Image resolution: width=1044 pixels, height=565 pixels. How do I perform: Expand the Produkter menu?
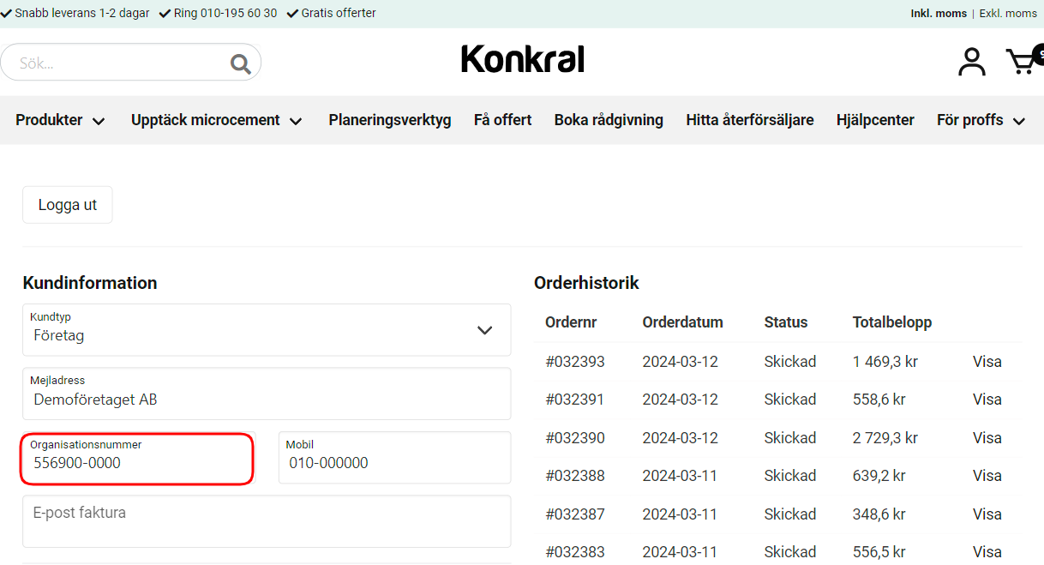coord(60,120)
